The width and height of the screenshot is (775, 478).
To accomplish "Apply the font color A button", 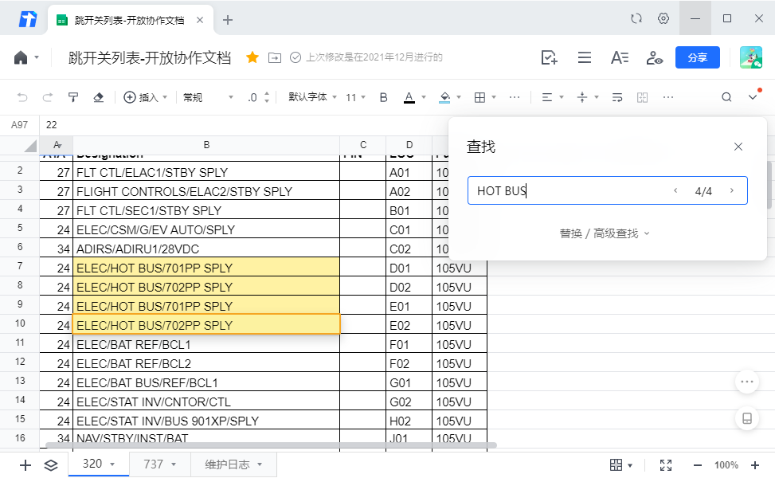I will (x=409, y=97).
